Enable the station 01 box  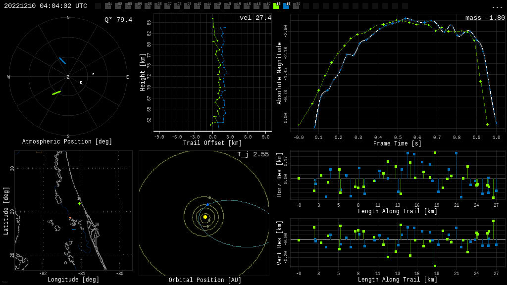pyautogui.click(x=108, y=6)
